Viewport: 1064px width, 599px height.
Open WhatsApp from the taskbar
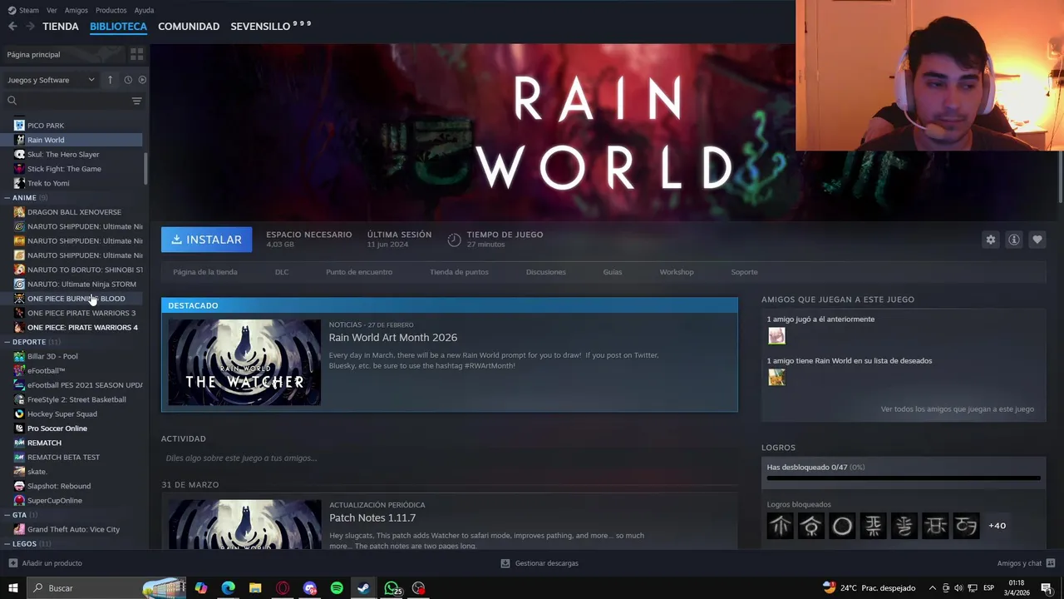pos(392,588)
